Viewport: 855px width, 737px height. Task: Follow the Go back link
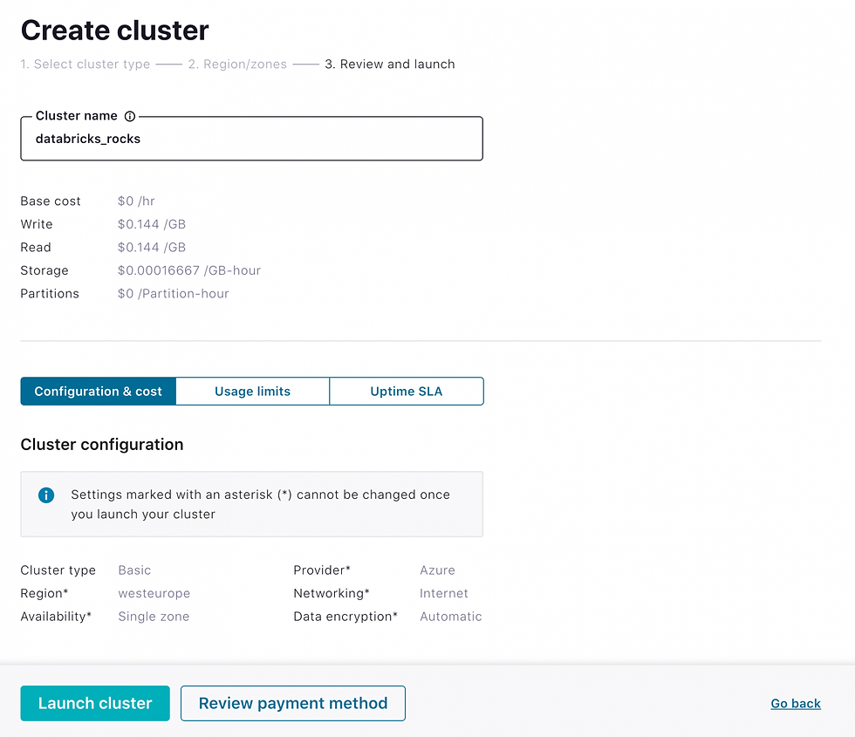point(796,703)
